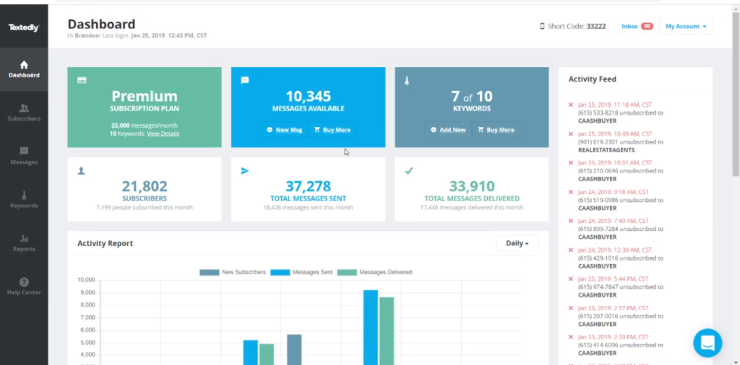
Task: Click Buy More under Messages Available
Action: [332, 130]
